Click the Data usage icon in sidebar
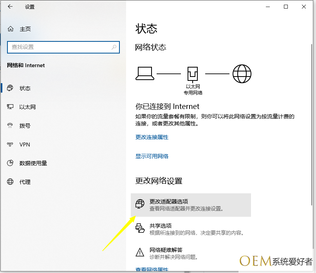316x273 pixels. [x=11, y=163]
